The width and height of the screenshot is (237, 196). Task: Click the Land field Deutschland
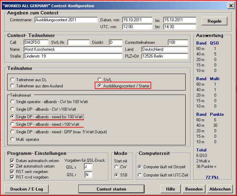pyautogui.click(x=165, y=49)
